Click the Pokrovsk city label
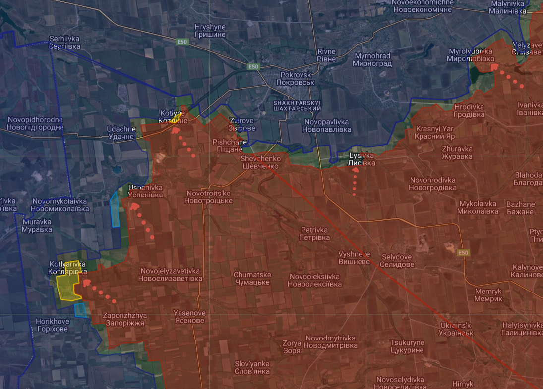 (296, 78)
